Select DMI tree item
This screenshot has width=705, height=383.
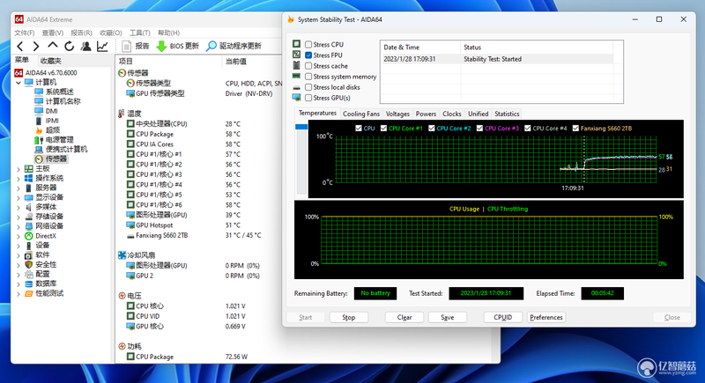(x=51, y=111)
